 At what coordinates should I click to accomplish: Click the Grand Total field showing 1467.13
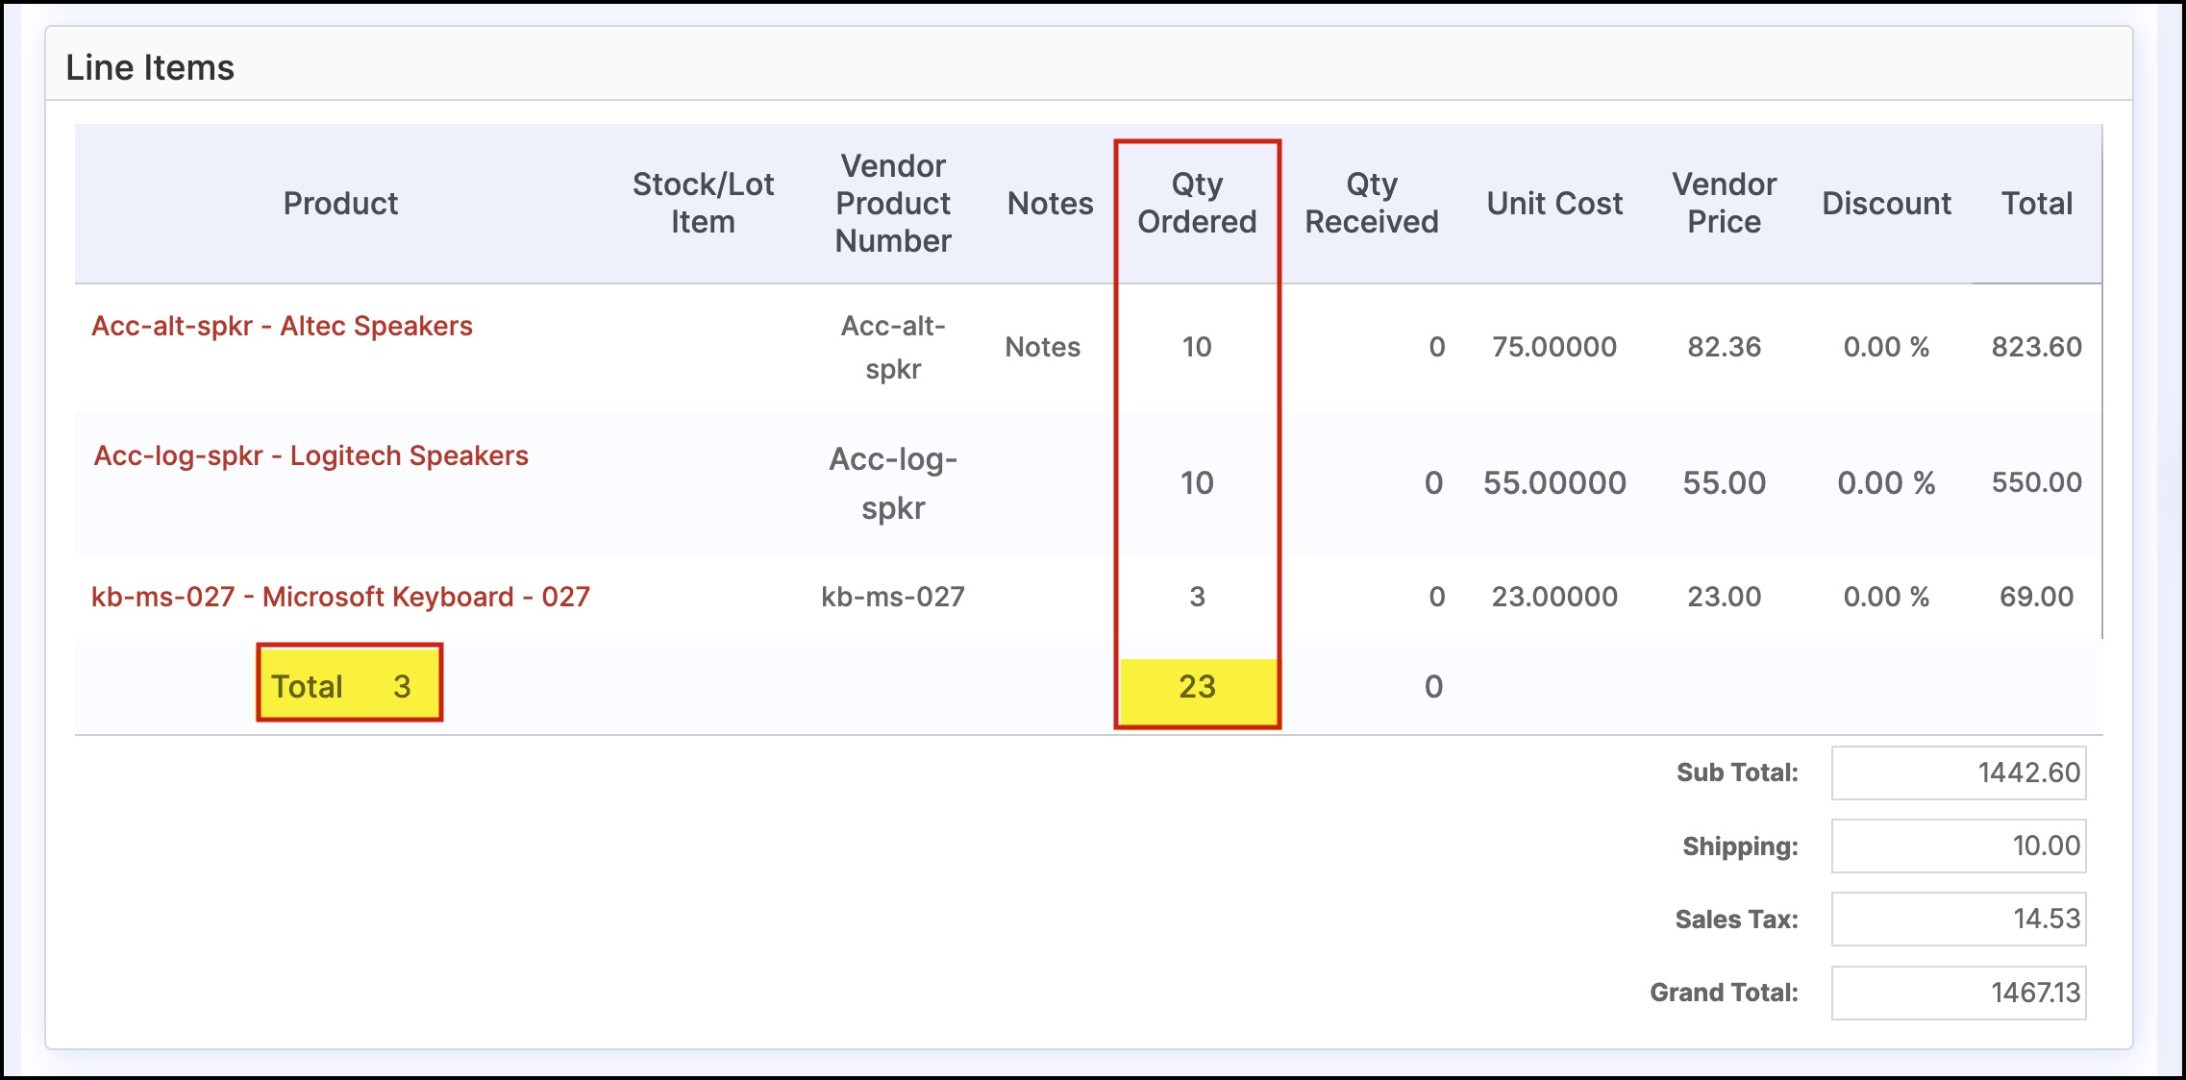(x=1958, y=993)
